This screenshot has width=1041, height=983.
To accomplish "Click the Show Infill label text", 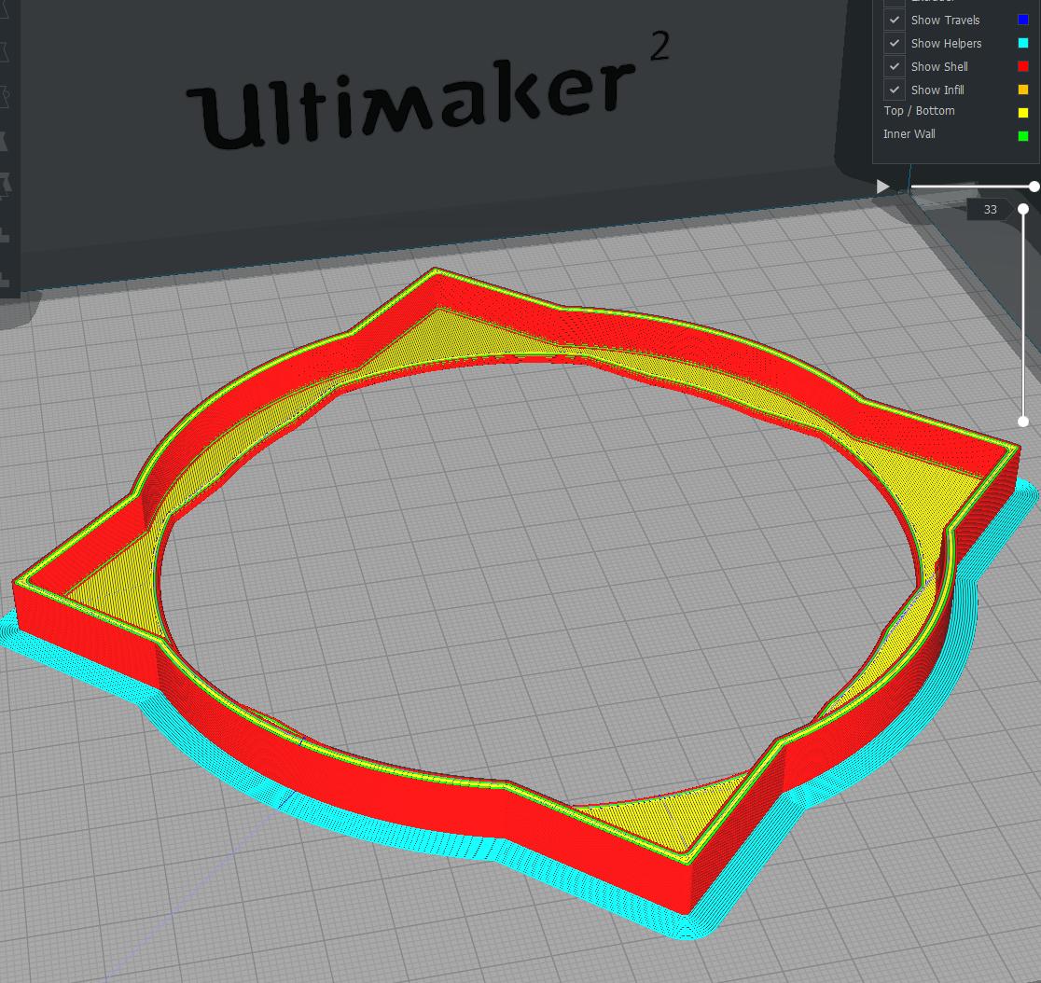I will pos(937,90).
